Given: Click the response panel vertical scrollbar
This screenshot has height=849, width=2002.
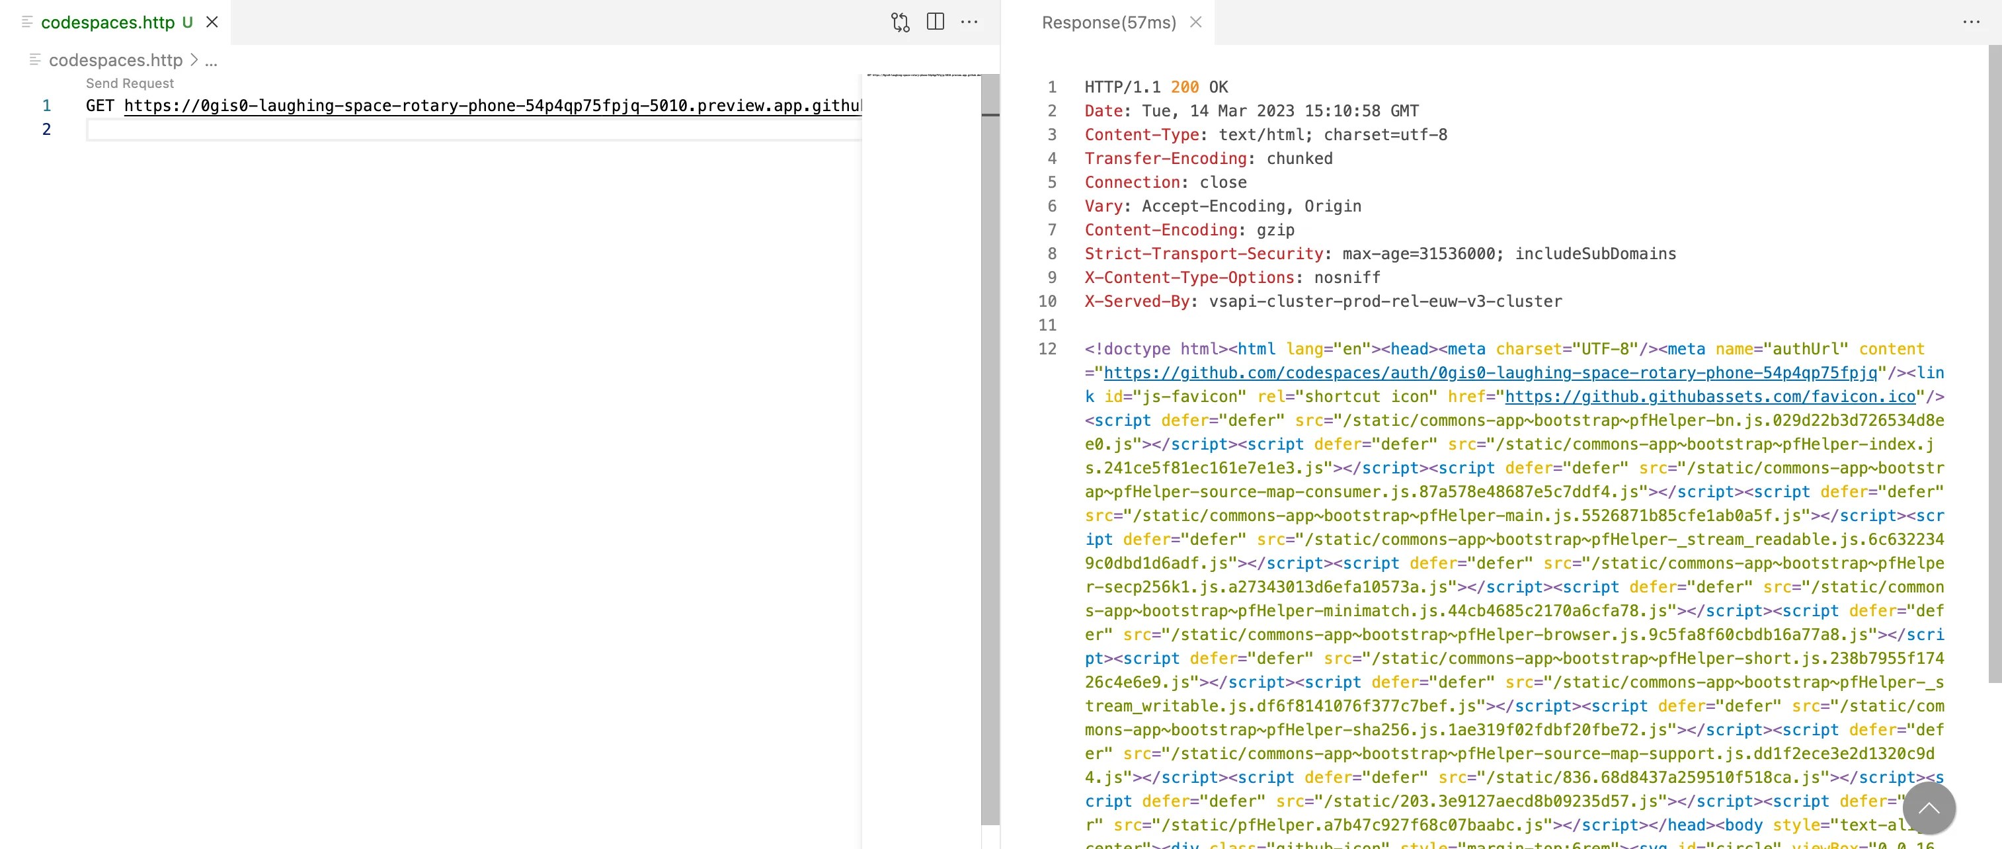Looking at the screenshot, I should pyautogui.click(x=1995, y=364).
